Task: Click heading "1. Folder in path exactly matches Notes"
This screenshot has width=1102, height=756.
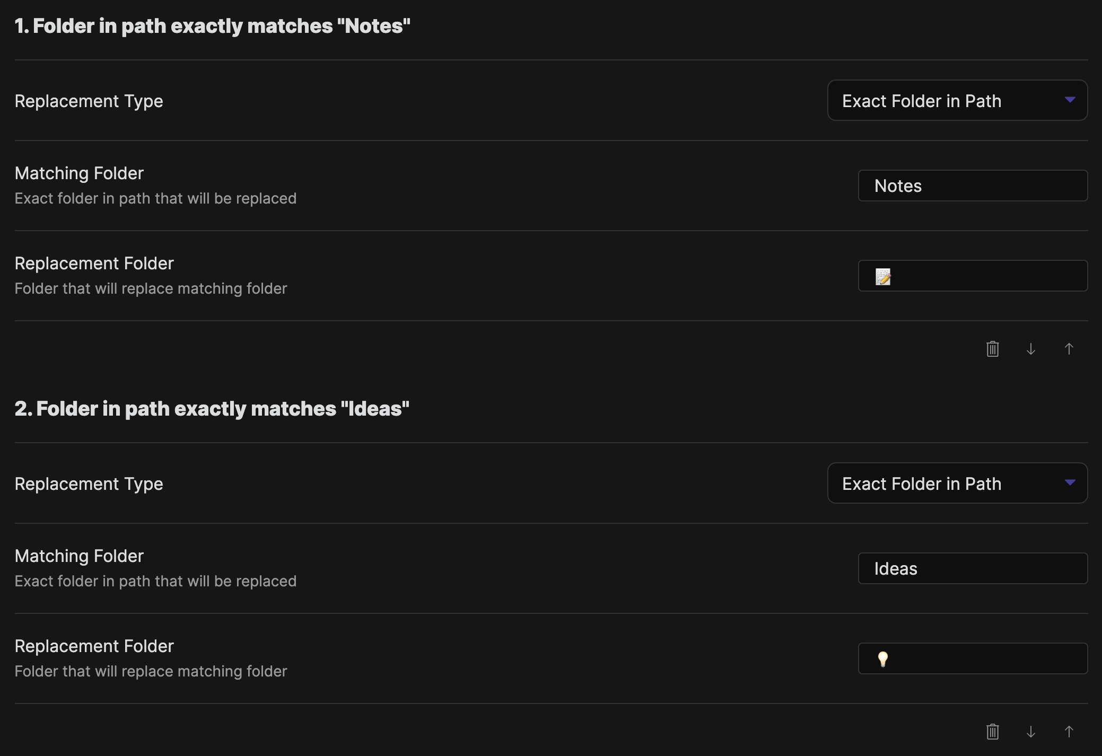Action: click(212, 26)
